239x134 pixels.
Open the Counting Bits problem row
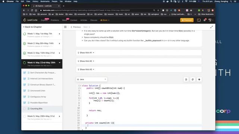(42, 109)
